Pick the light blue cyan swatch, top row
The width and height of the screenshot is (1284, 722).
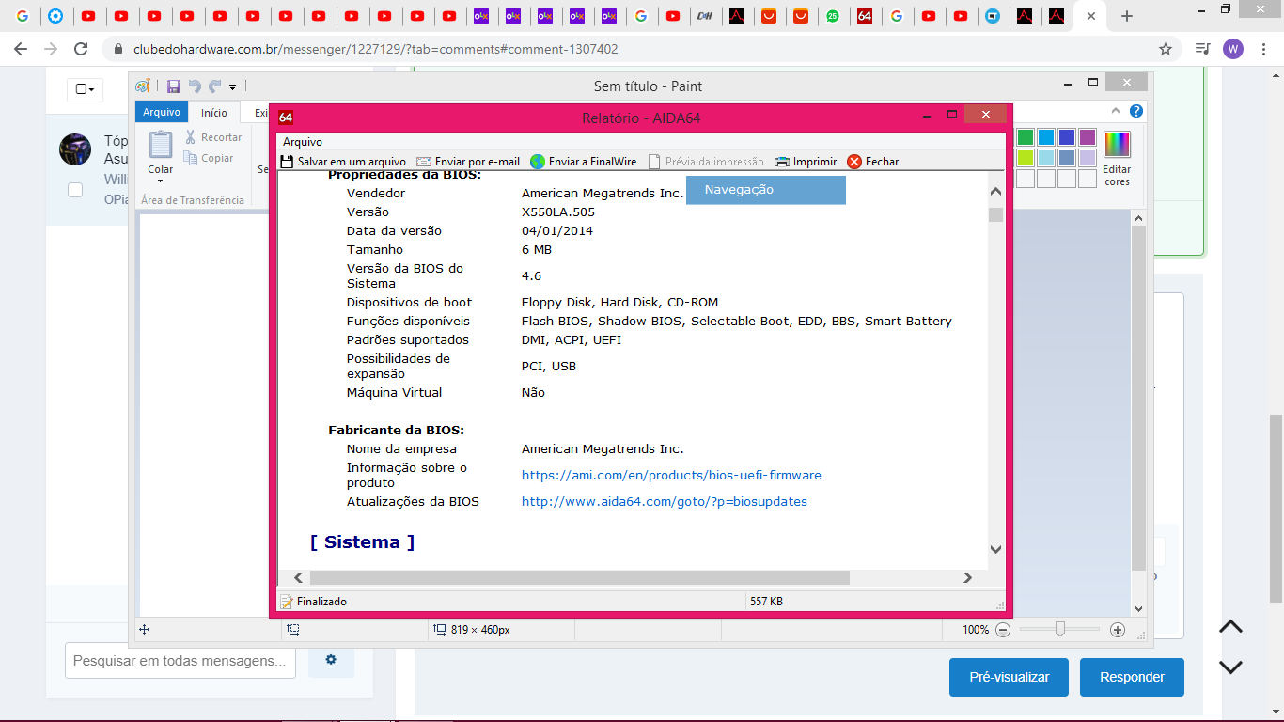pyautogui.click(x=1046, y=137)
